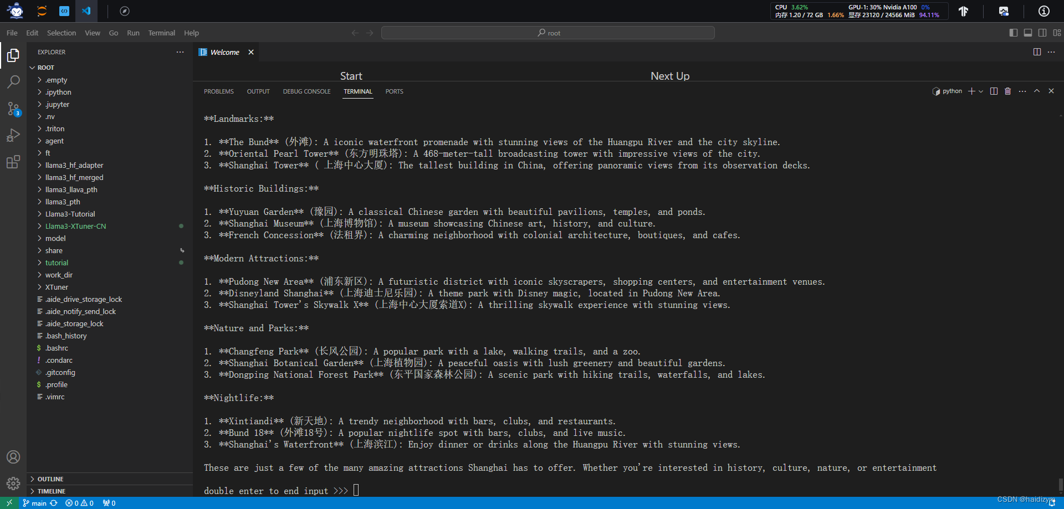
Task: Switch to the DEBUG CONSOLE tab
Action: (306, 91)
